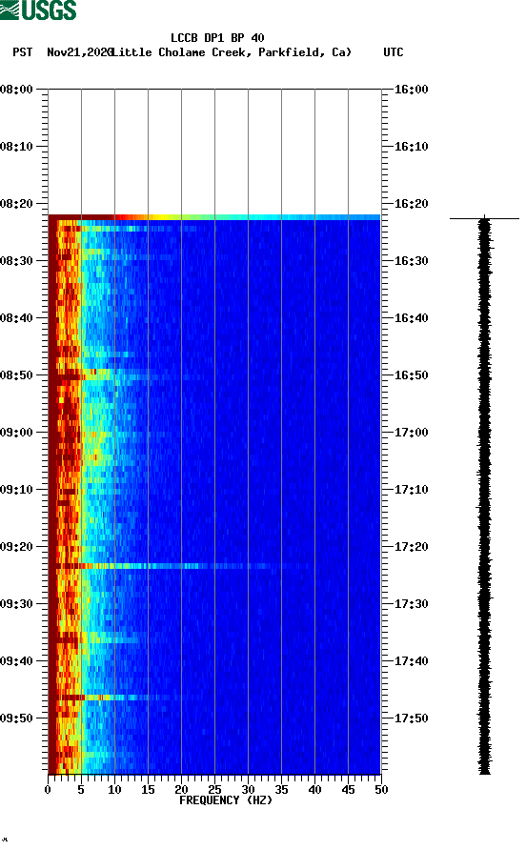
Task: Click the 09:20 PST time label
Action: pos(17,547)
